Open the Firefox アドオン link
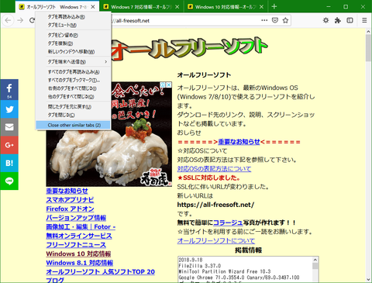 point(70,209)
